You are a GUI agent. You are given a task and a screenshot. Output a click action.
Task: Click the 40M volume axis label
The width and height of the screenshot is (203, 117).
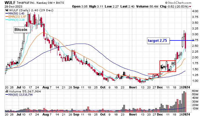[195, 98]
